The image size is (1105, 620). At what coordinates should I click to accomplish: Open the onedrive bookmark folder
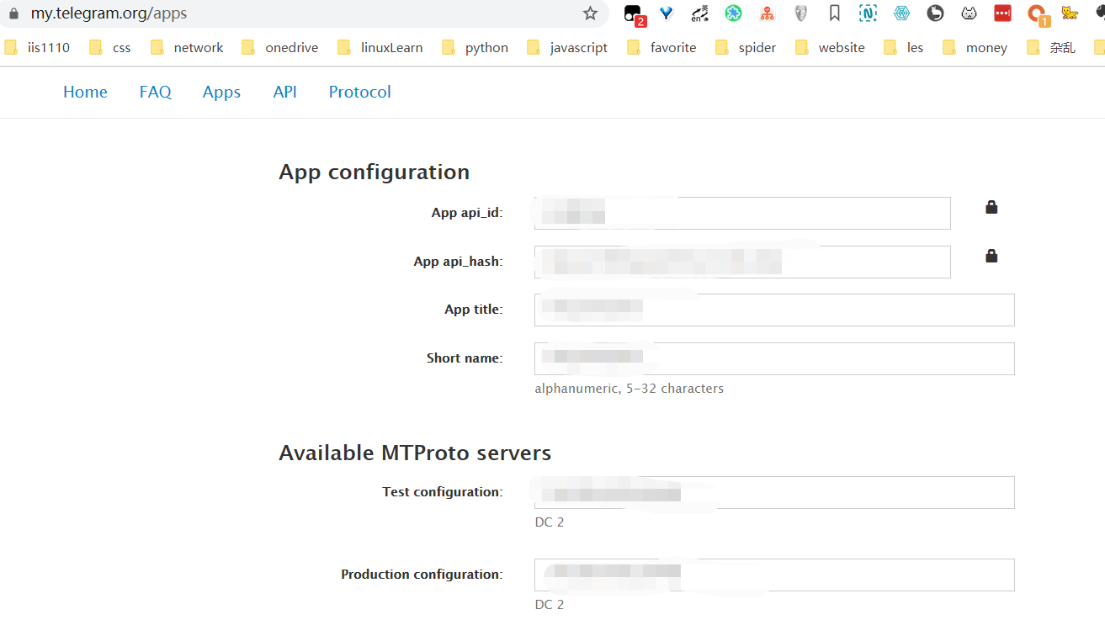280,48
